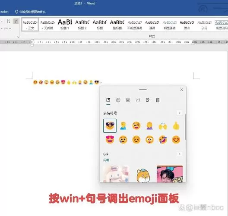Apply the 标题 2 style
The image size is (228, 216).
tap(82, 25)
